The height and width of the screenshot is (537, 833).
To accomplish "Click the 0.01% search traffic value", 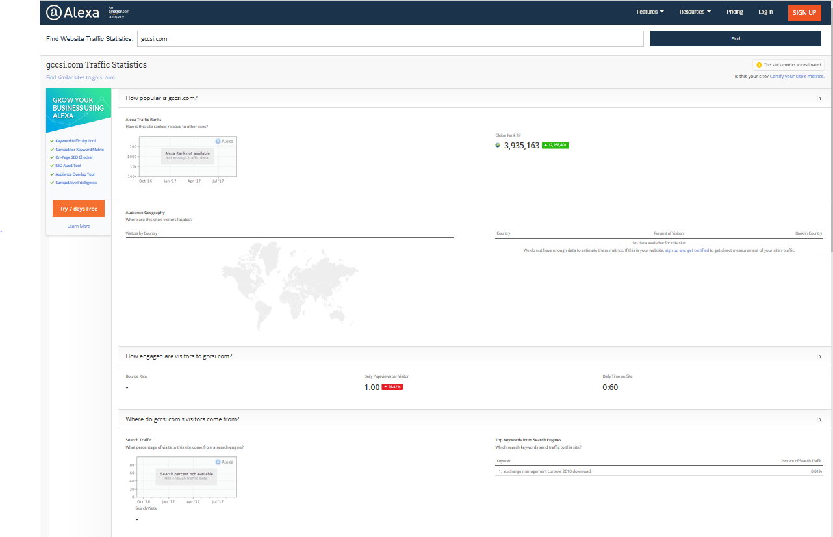I will (816, 471).
